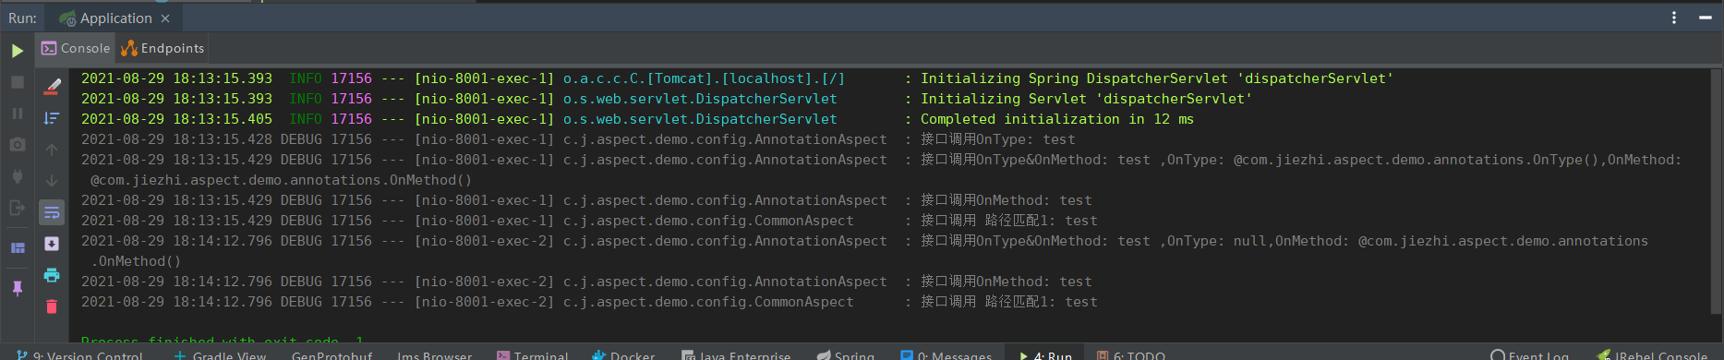Hide the Run tool window with the minimize bar

(x=1706, y=18)
